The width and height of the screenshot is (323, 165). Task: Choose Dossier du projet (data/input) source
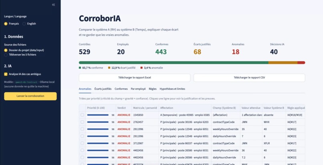24,50
